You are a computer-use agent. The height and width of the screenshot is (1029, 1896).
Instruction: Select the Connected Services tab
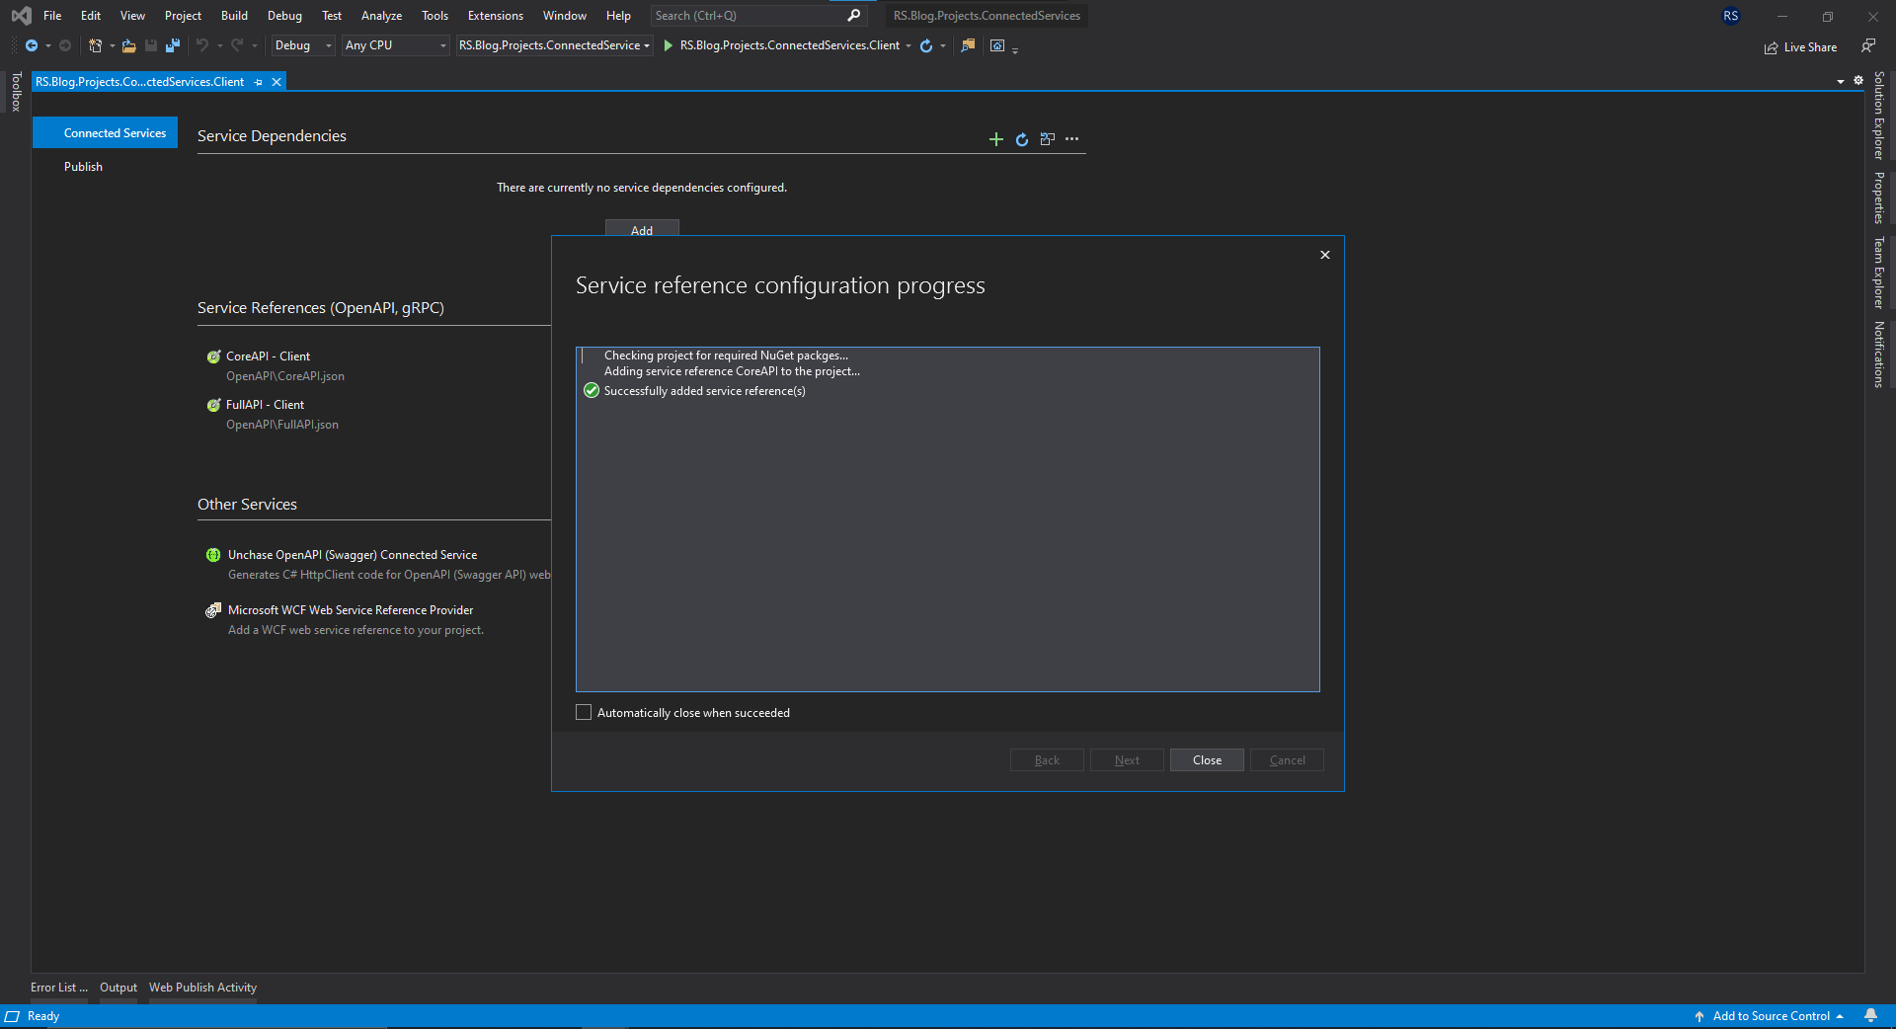click(x=106, y=133)
